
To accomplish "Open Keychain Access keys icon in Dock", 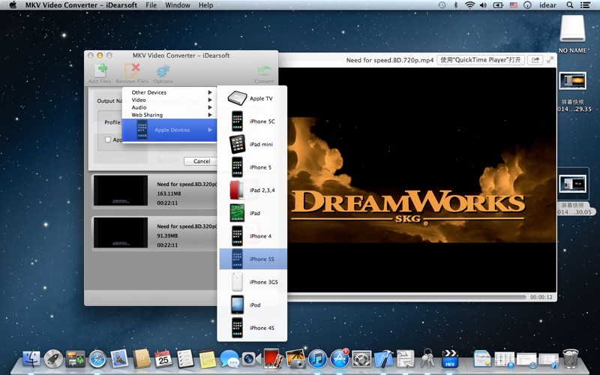I will point(427,358).
